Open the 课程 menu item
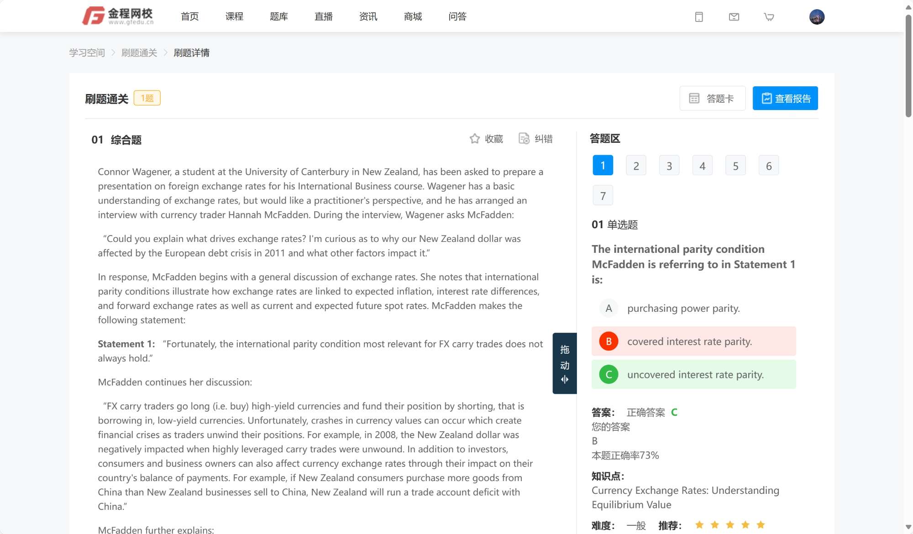The width and height of the screenshot is (913, 534). pos(234,17)
